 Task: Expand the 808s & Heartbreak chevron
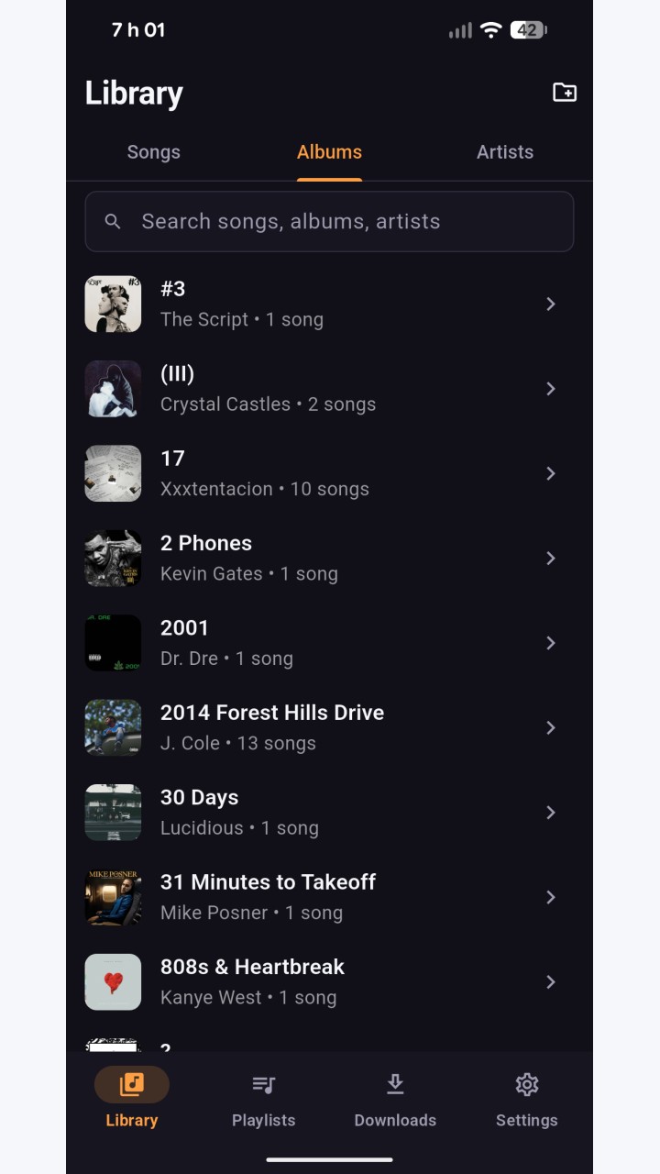(x=551, y=981)
